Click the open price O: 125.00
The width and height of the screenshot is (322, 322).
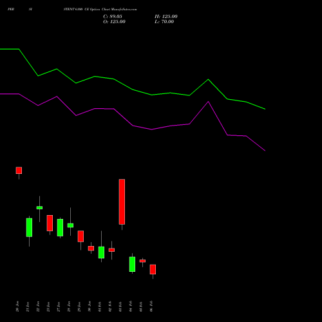[x=114, y=22]
